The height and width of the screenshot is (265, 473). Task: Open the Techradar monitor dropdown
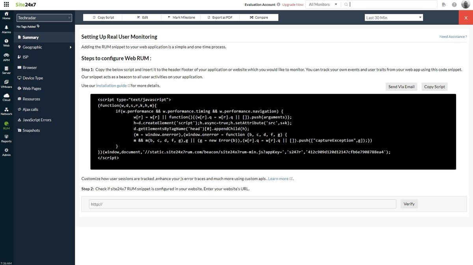click(44, 18)
